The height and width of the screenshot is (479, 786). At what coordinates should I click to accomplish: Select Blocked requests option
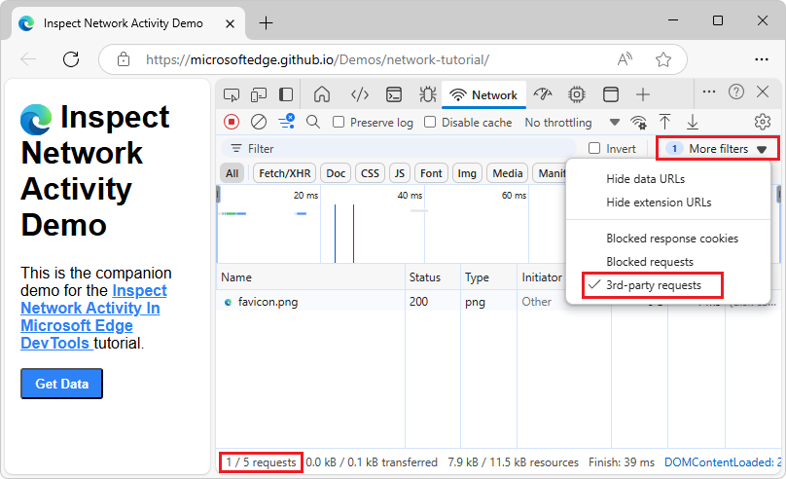650,262
